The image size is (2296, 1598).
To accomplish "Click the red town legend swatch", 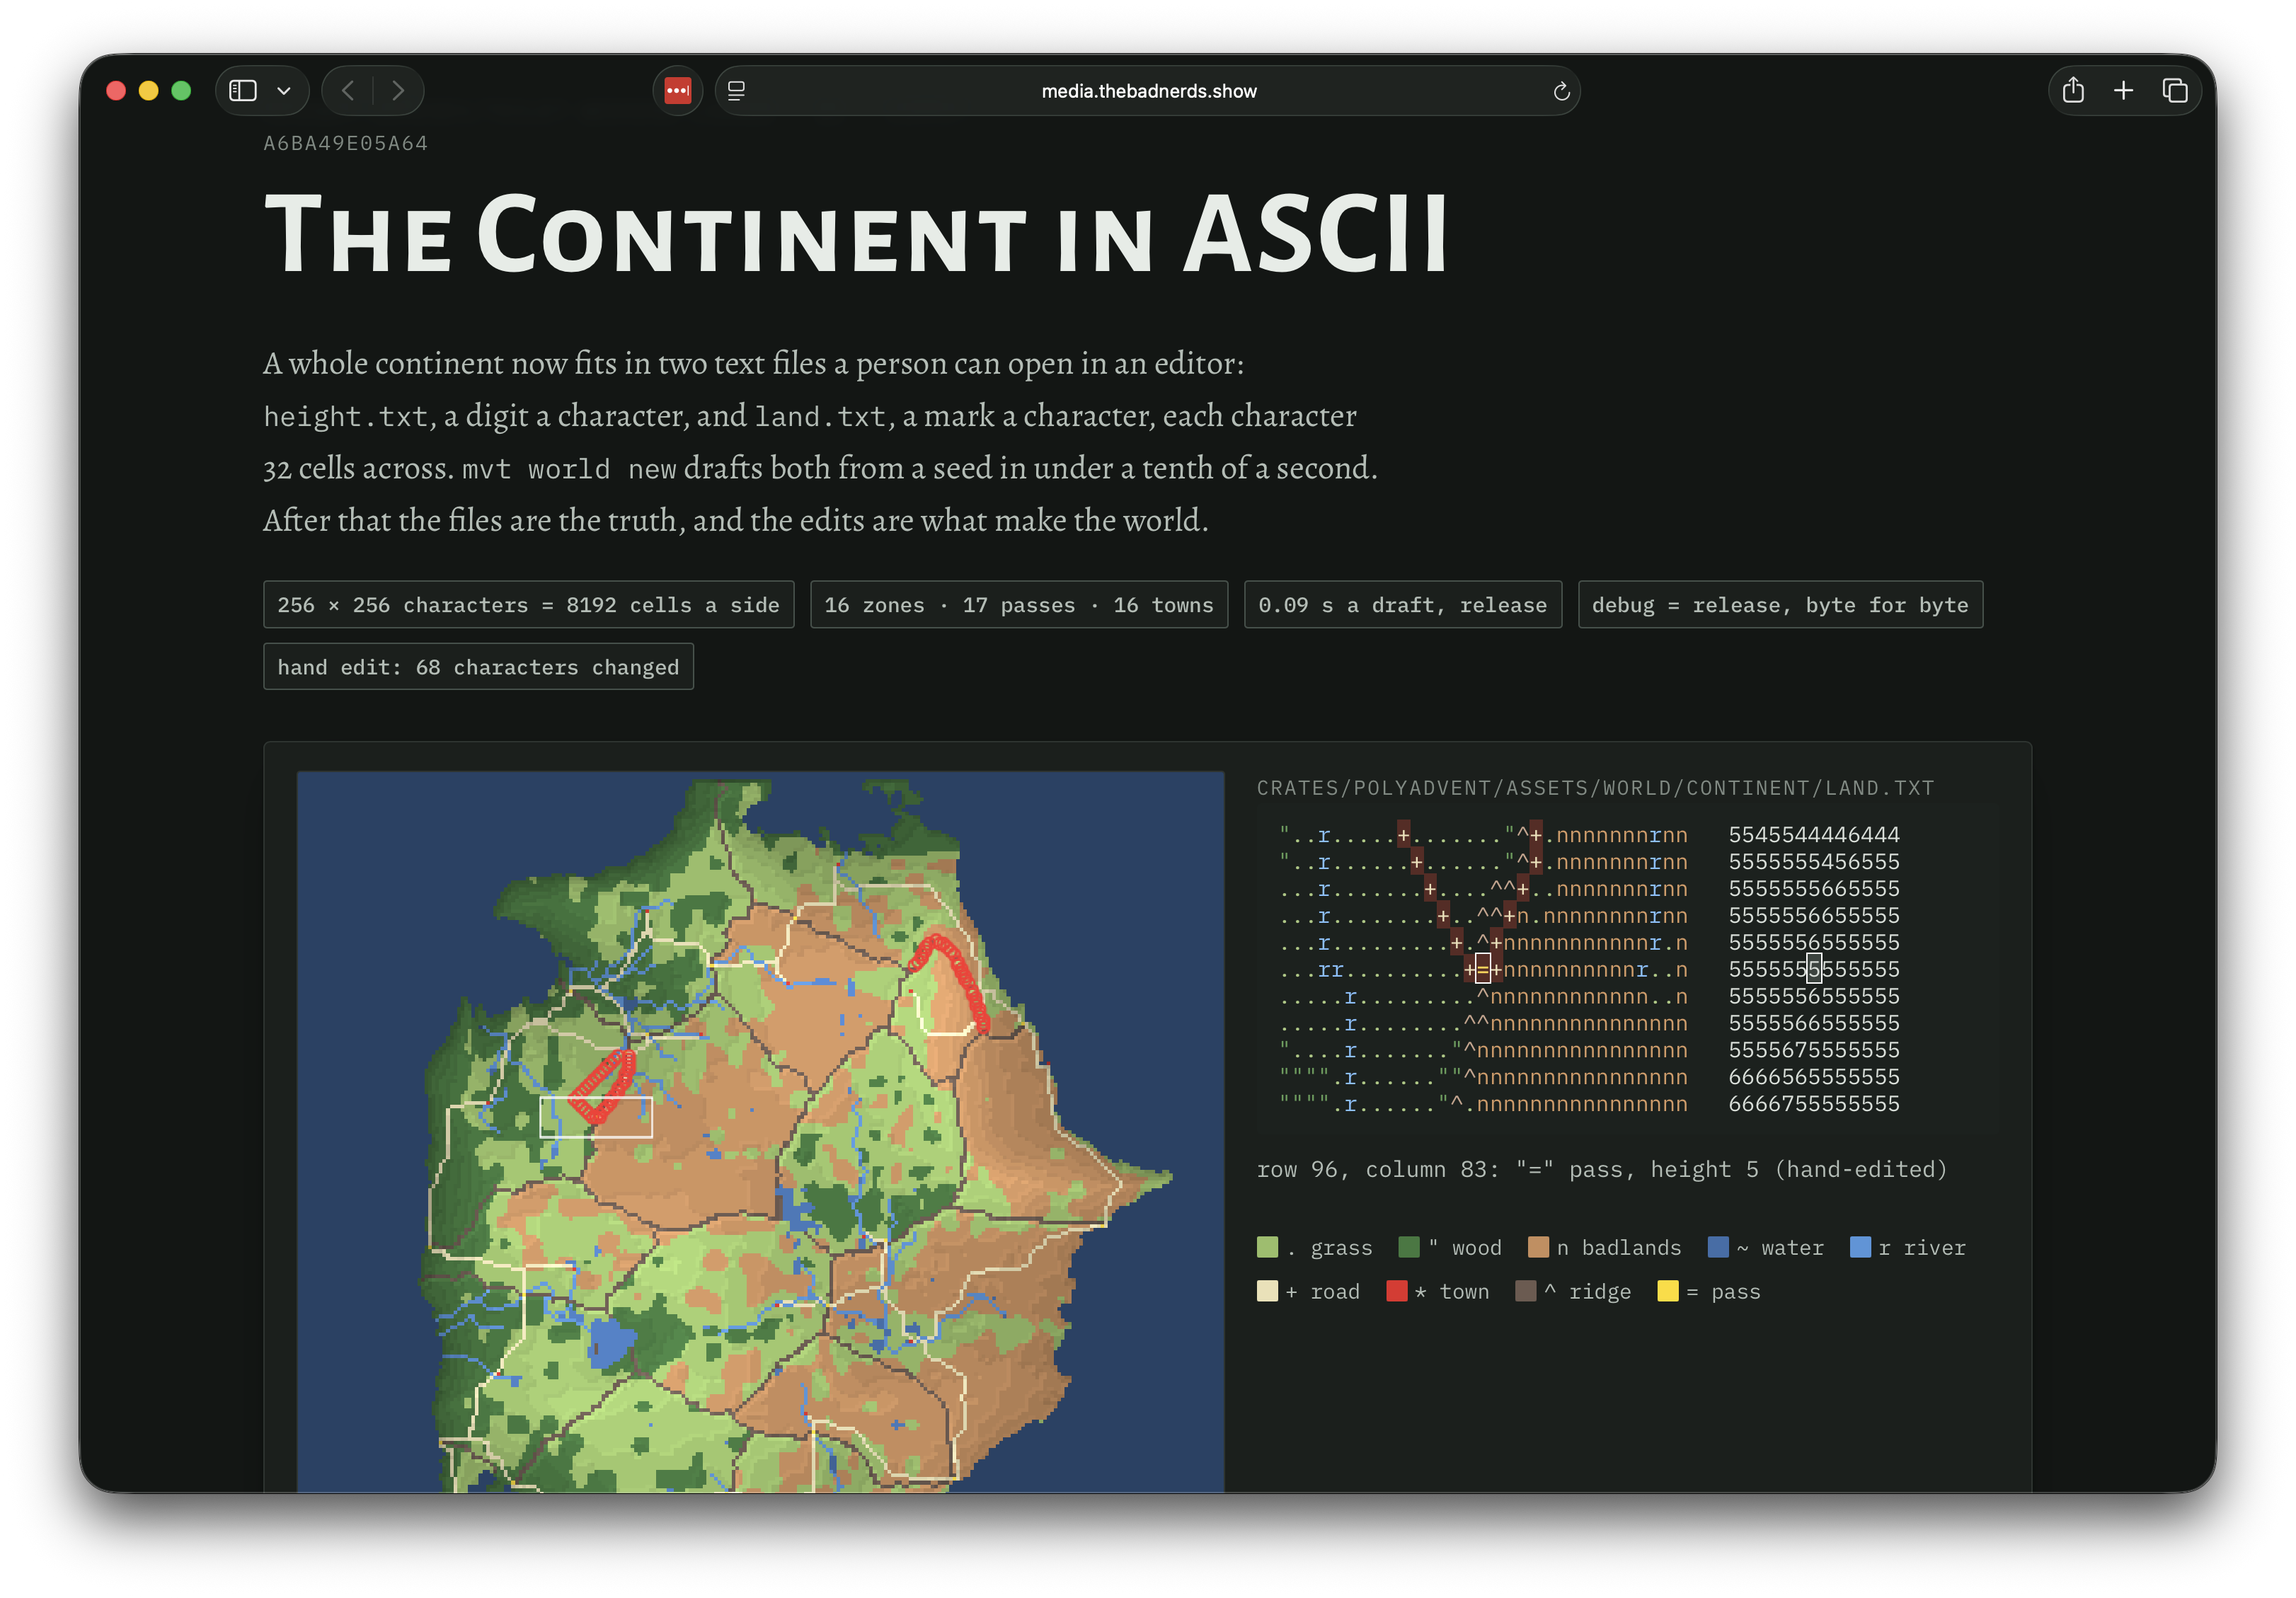I will tap(1397, 1291).
